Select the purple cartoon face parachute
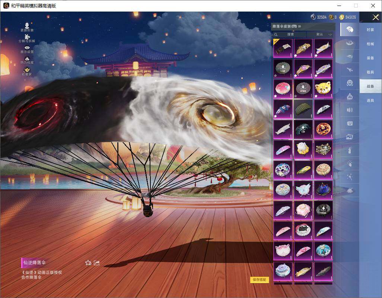Image resolution: width=382 pixels, height=298 pixels. pyautogui.click(x=283, y=169)
